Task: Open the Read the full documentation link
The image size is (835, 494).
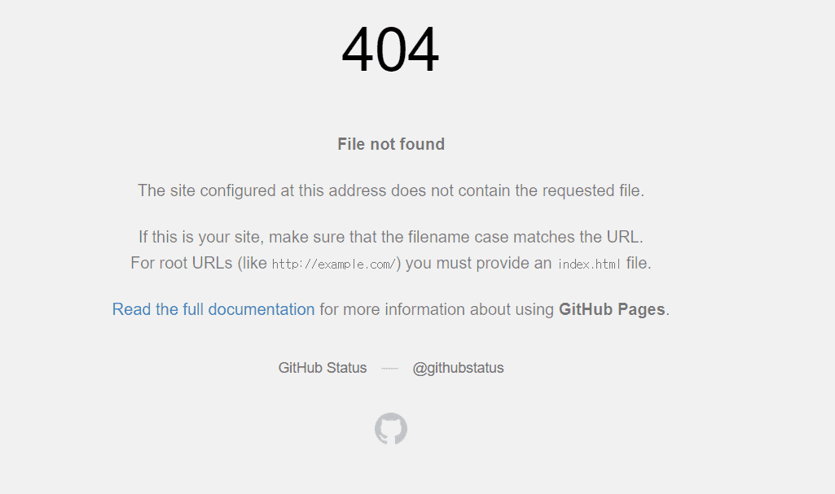Action: point(213,309)
